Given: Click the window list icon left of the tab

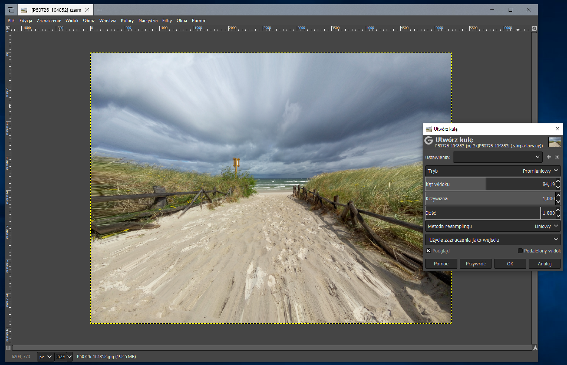Looking at the screenshot, I should (x=11, y=10).
